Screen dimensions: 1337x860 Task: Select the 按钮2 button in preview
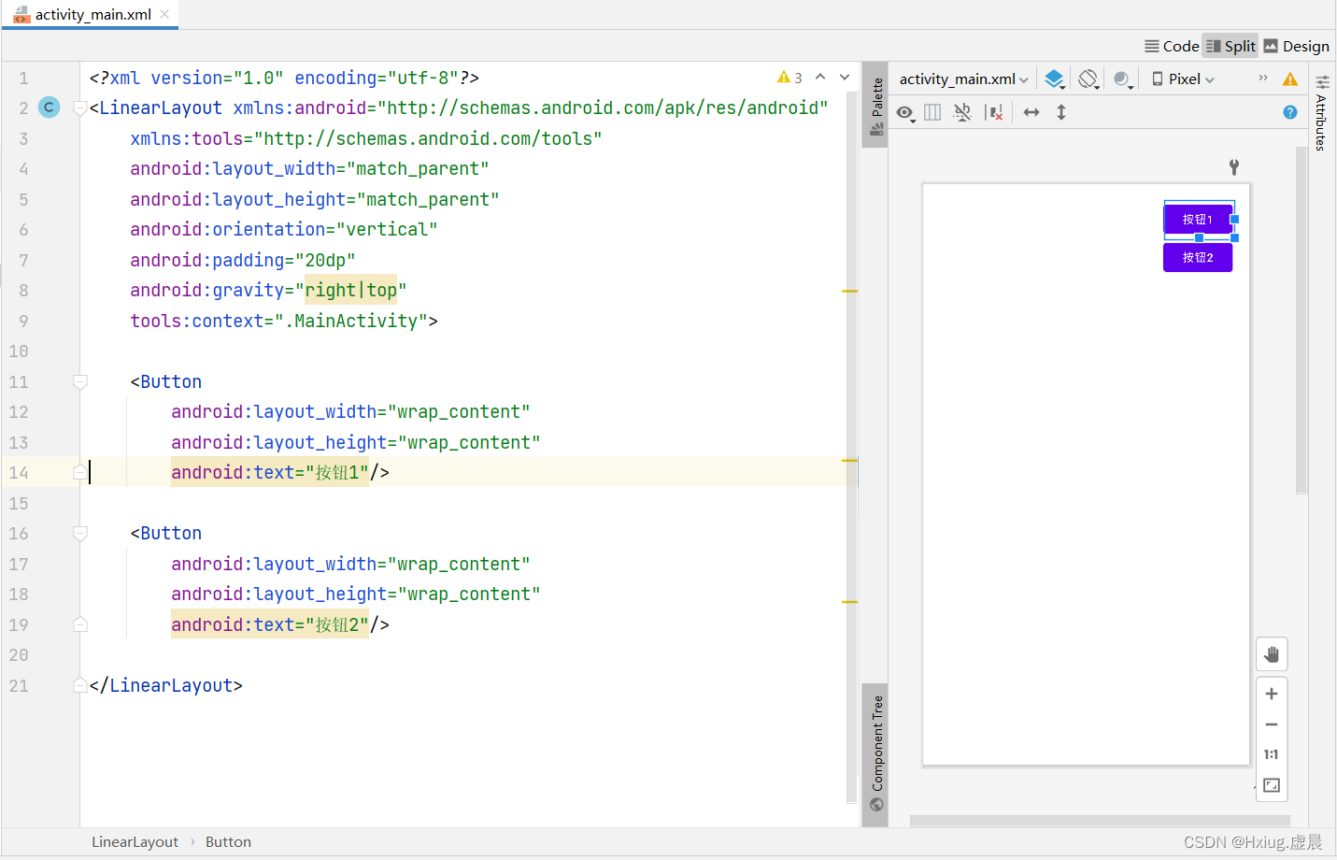click(x=1198, y=257)
